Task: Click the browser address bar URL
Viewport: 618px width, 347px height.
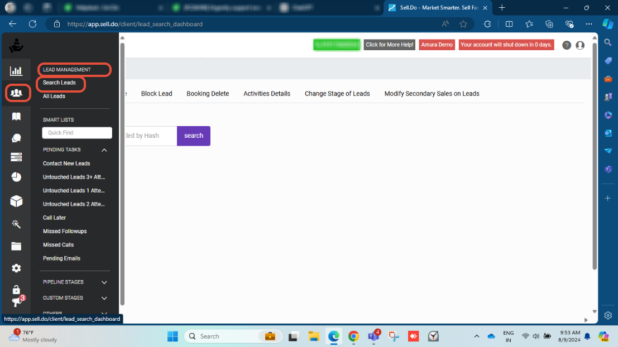Action: click(135, 24)
